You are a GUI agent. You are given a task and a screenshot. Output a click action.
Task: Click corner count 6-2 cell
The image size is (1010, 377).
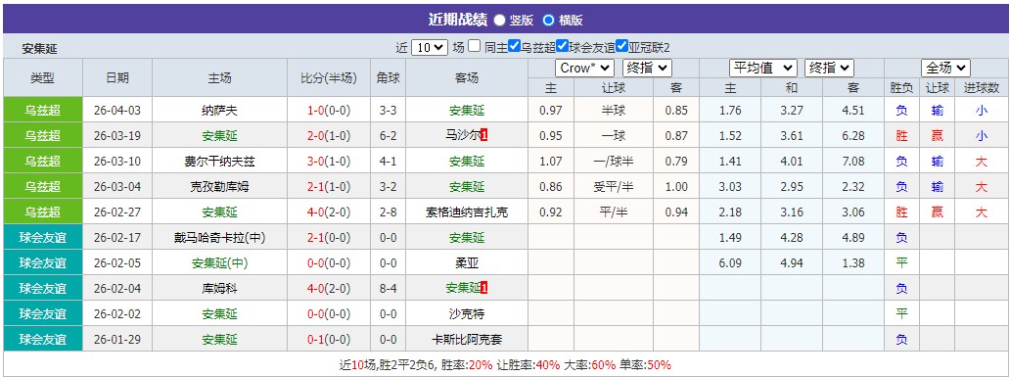(389, 136)
